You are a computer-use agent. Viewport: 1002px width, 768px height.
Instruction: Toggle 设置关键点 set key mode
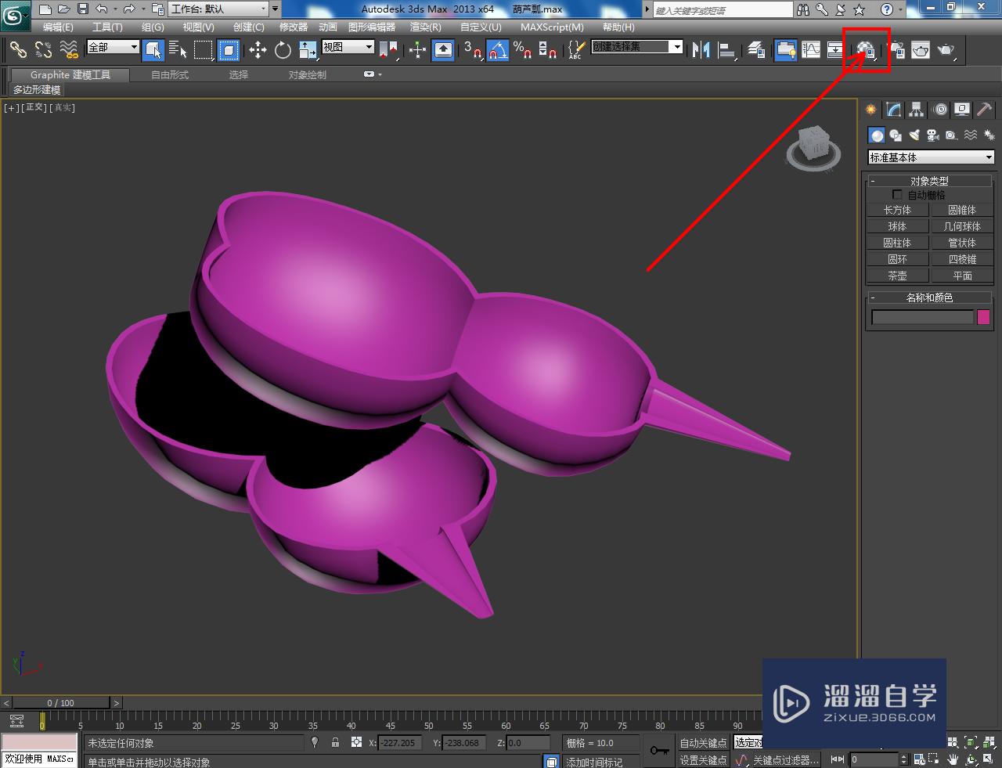coord(703,760)
